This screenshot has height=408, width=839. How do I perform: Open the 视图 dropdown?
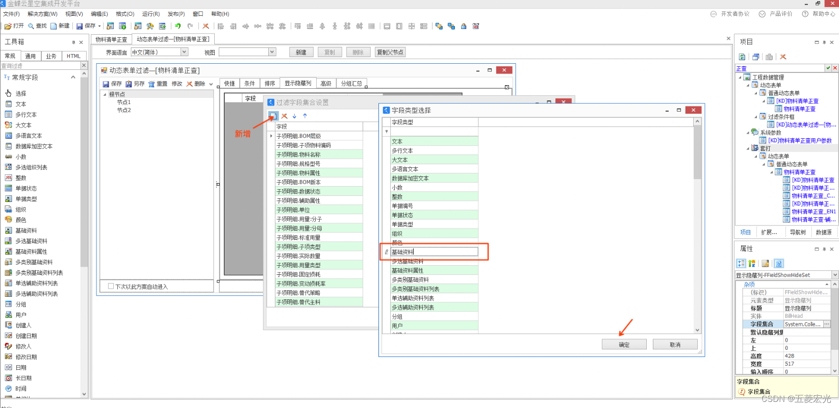point(272,52)
